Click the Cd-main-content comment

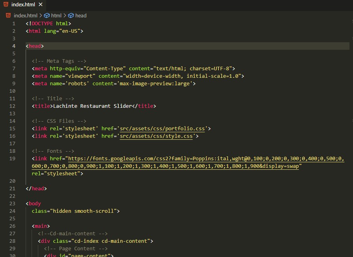point(73,234)
